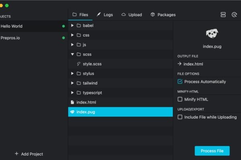The width and height of the screenshot is (241, 160).
Task: Click the large pug logo above index.pug
Action: click(x=212, y=33)
